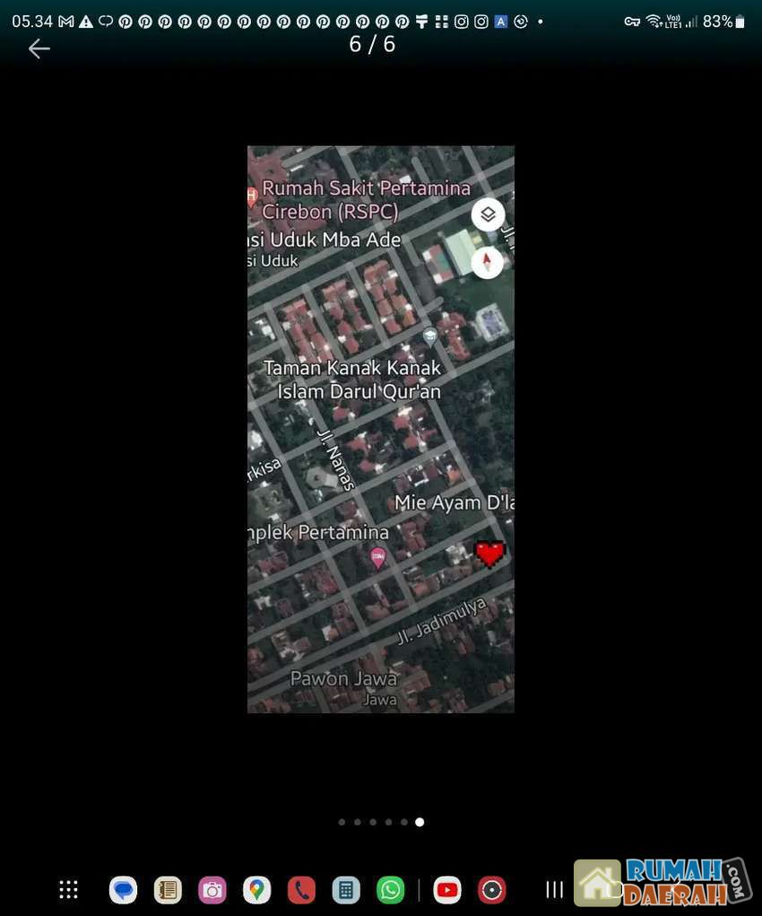This screenshot has height=916, width=762.
Task: Select Rumah Sakit Pertamina Cirebon label
Action: (x=366, y=200)
